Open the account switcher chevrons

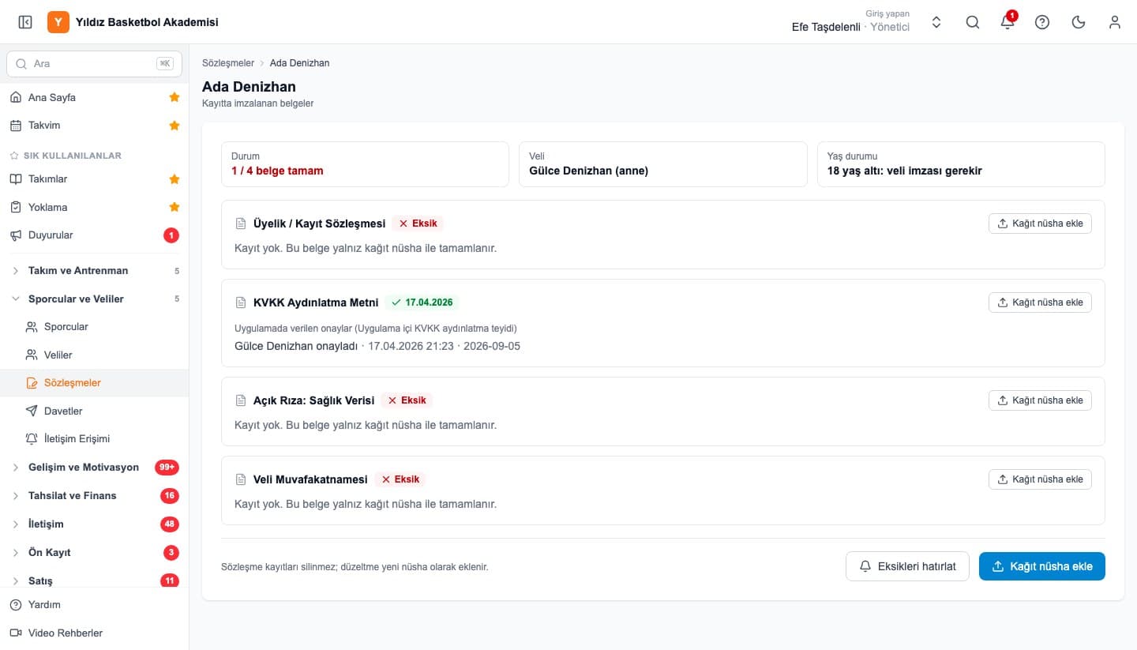pos(936,22)
